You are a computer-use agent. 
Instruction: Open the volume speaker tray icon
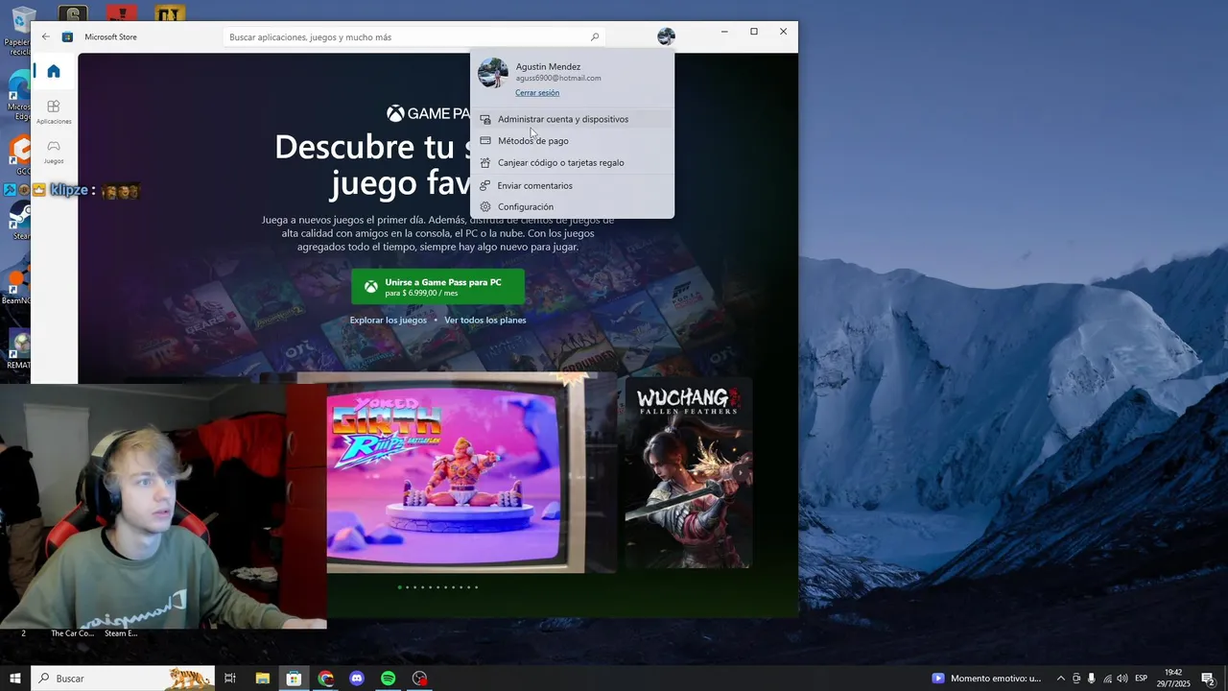coord(1122,679)
